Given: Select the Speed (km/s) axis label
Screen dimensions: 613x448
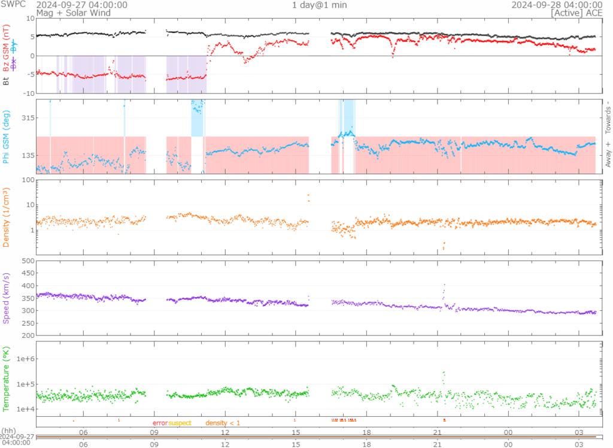Looking at the screenshot, I should pos(7,298).
